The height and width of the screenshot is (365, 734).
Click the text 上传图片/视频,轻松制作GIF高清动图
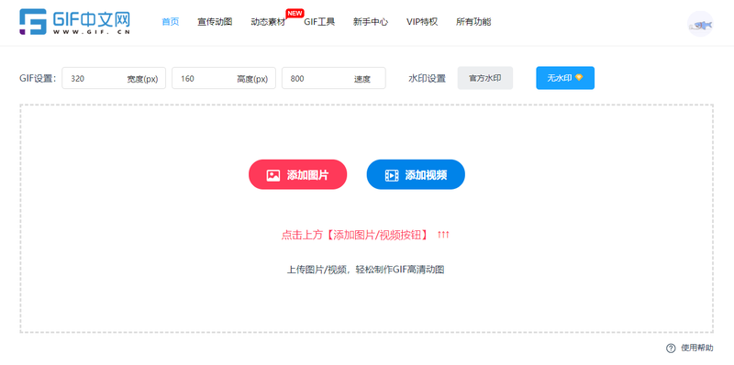click(365, 270)
